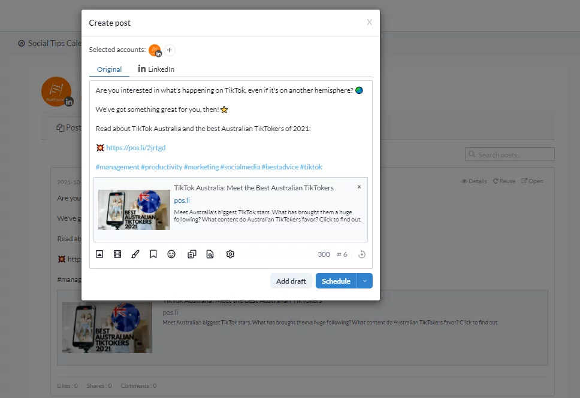Screen dimensions: 580x398
Task: Click the pos.li text in background post
Action: pos(171,312)
